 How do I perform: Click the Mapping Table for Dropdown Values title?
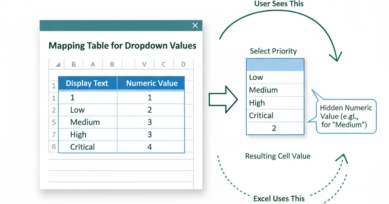click(122, 45)
